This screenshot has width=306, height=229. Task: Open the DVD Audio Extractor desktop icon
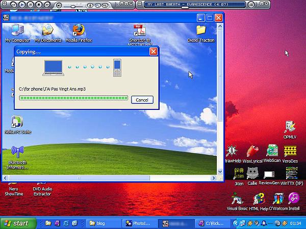point(42,189)
